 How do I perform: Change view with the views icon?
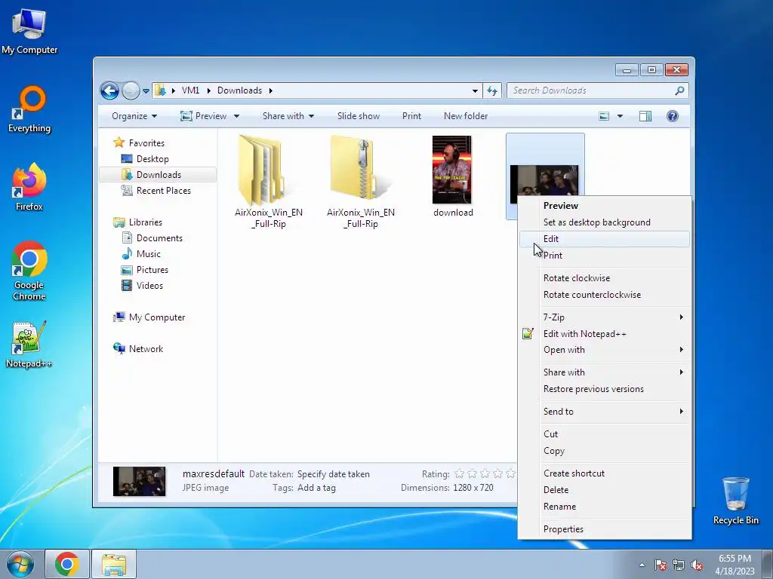pos(604,116)
